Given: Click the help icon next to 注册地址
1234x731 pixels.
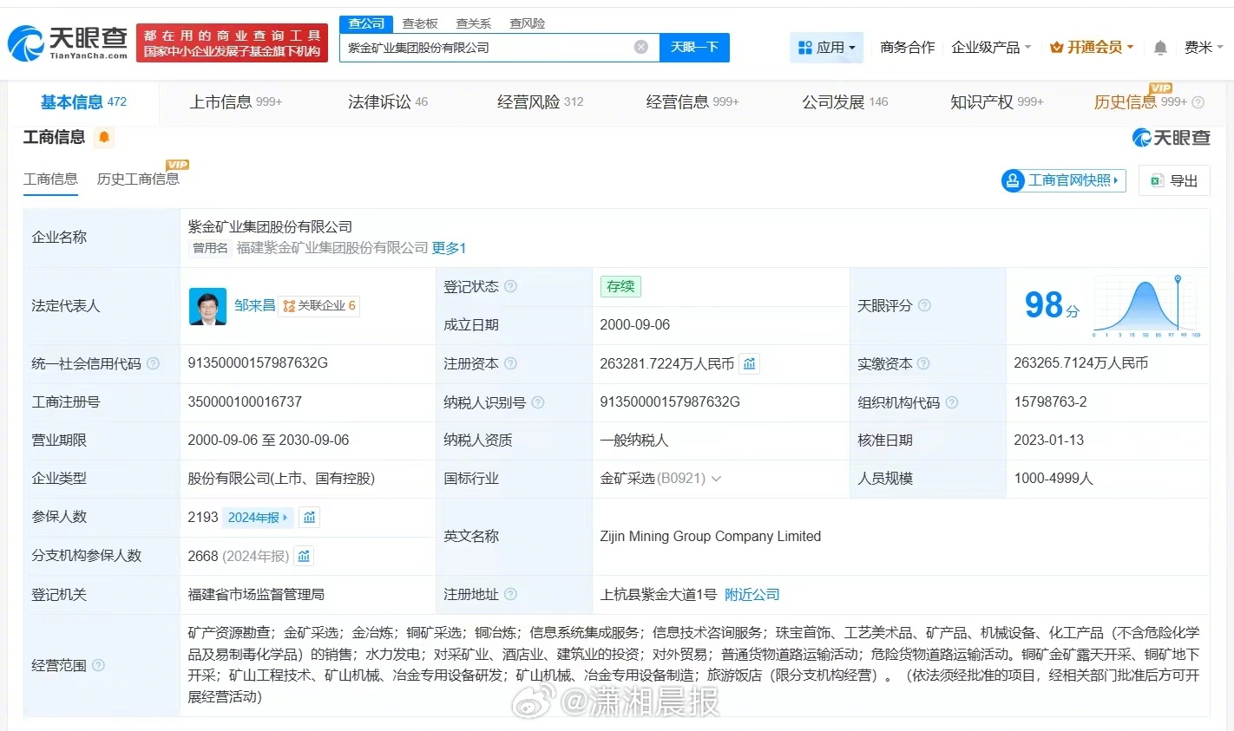Looking at the screenshot, I should click(x=511, y=594).
